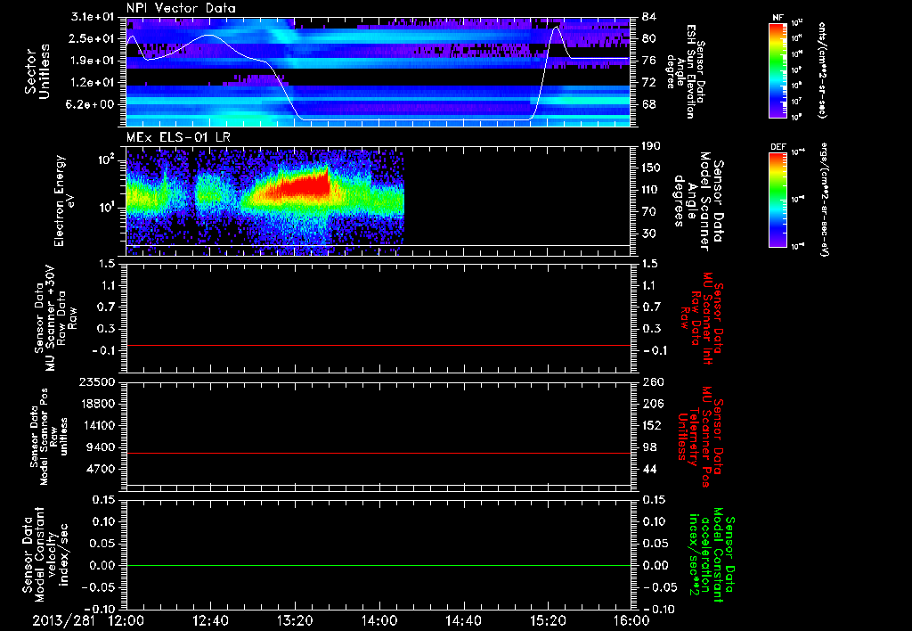Click the '2013/281' date label
The height and width of the screenshot is (631, 912).
pos(63,620)
